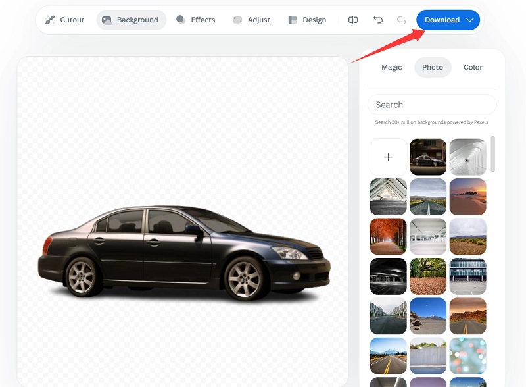Viewport: 526px width, 387px height.
Task: Choose the bokeh lights background
Action: pos(467,355)
